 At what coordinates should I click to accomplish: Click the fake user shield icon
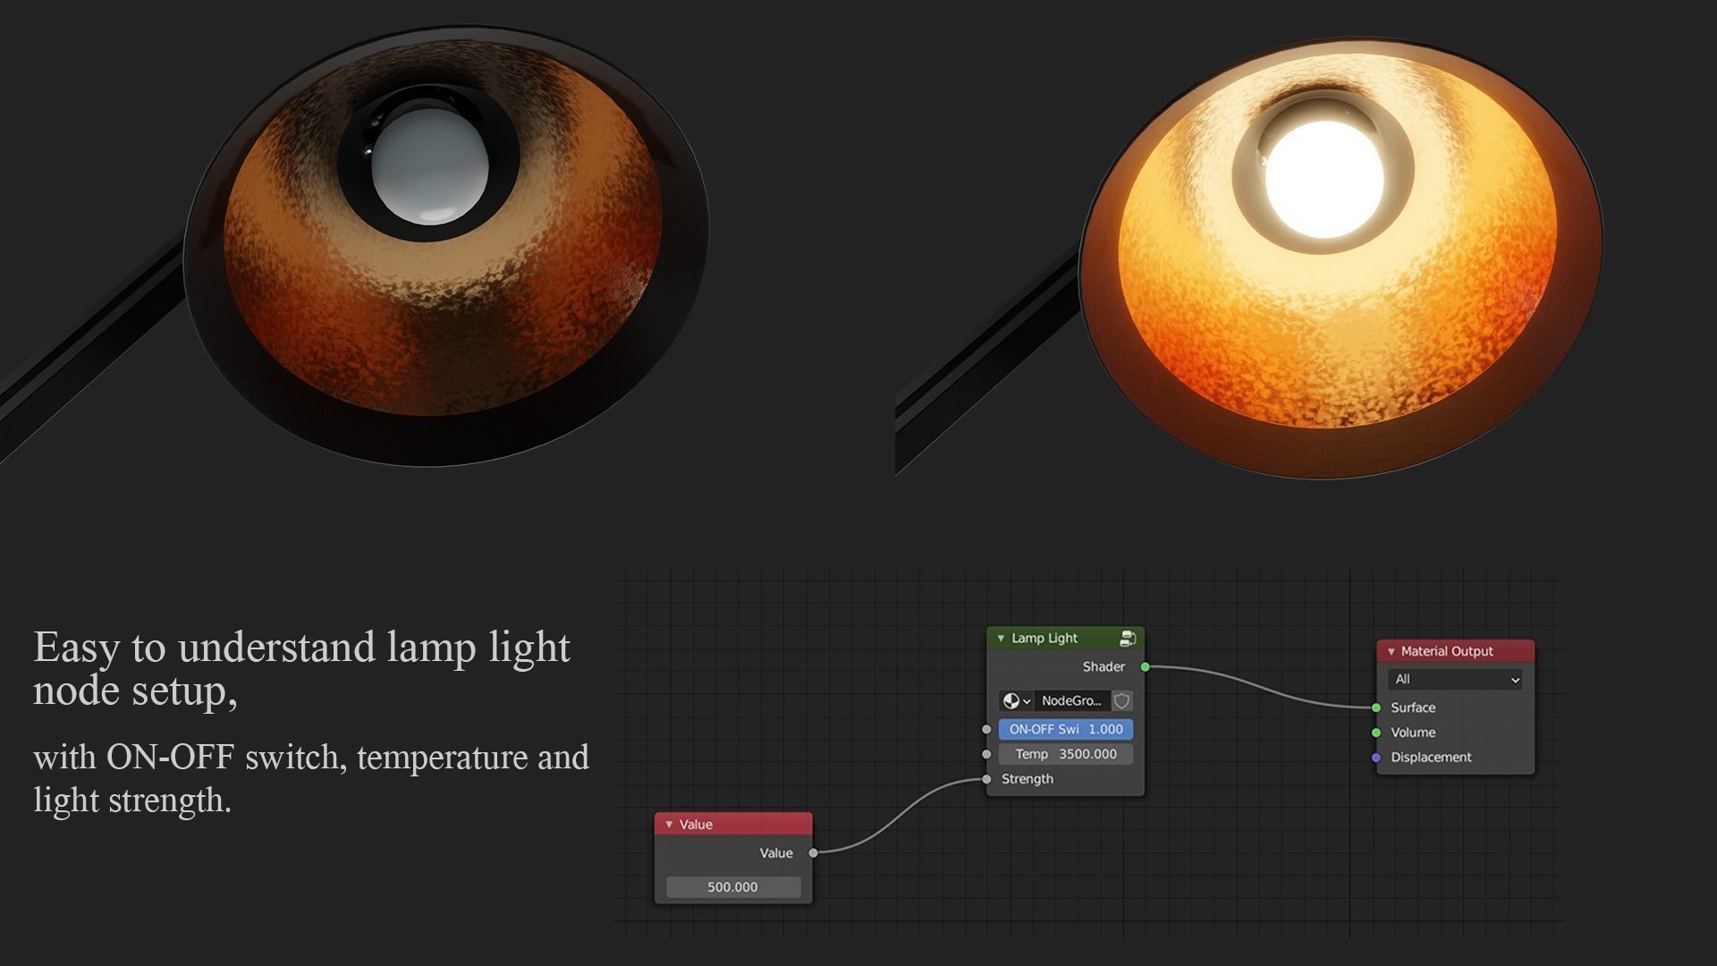pyautogui.click(x=1121, y=700)
